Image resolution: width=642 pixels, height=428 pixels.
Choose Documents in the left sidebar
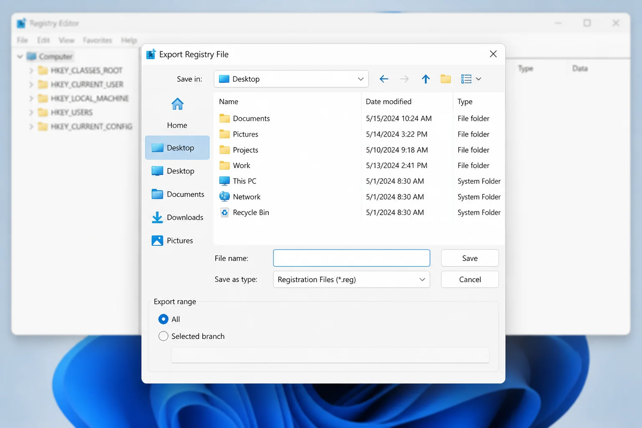click(177, 194)
